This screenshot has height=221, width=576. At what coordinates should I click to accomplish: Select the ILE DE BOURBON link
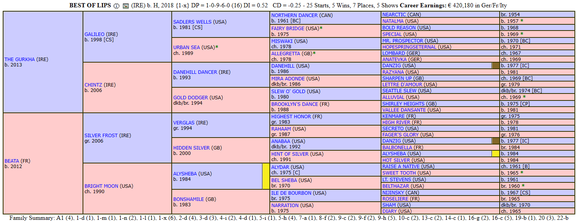pos(291,193)
